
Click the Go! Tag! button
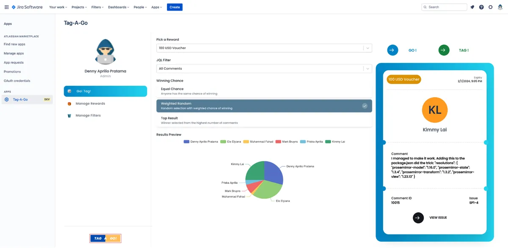[105, 91]
